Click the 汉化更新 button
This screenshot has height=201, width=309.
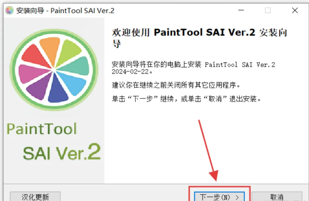click(35, 196)
